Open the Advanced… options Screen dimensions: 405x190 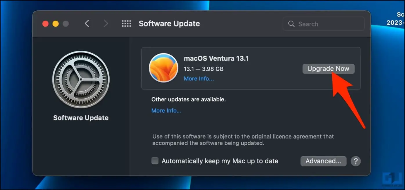tap(323, 161)
